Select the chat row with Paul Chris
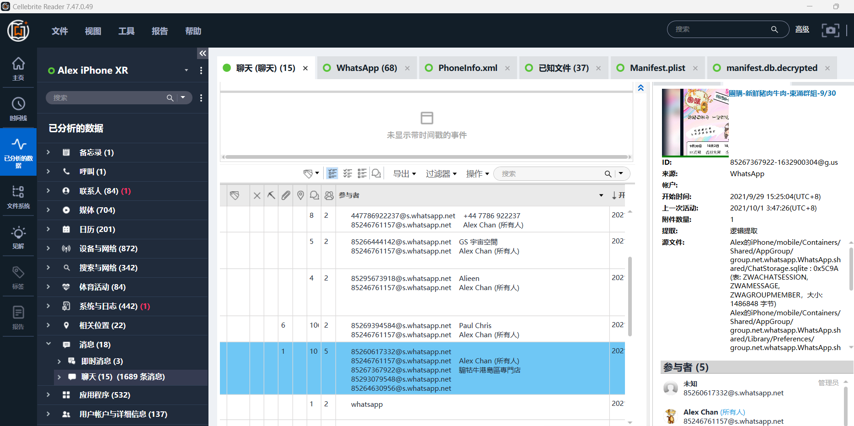The height and width of the screenshot is (426, 854). click(422, 329)
